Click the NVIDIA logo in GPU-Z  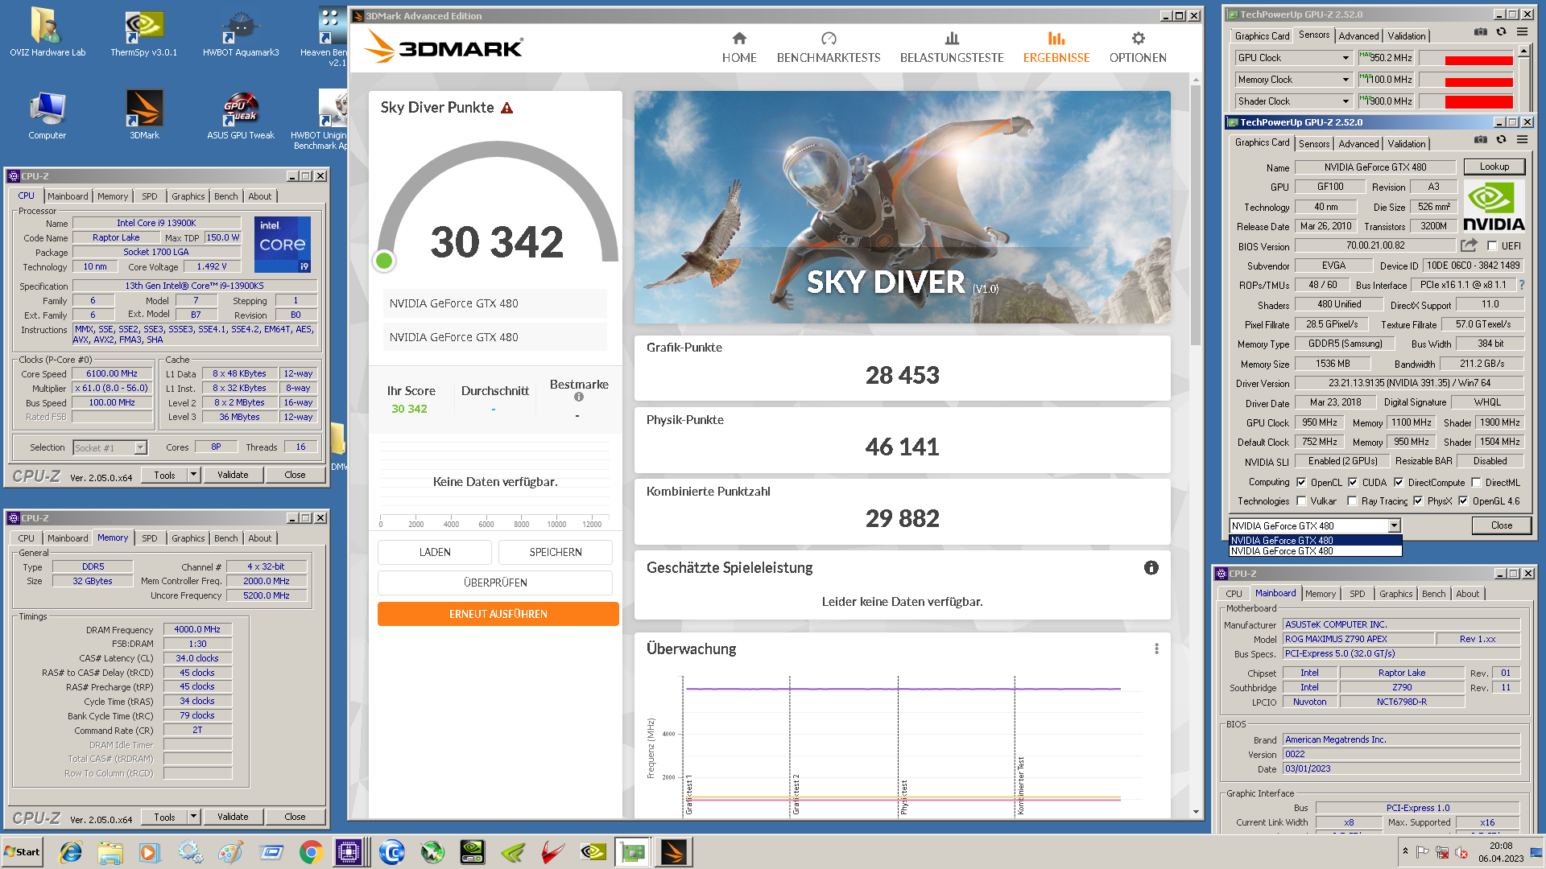tap(1494, 208)
